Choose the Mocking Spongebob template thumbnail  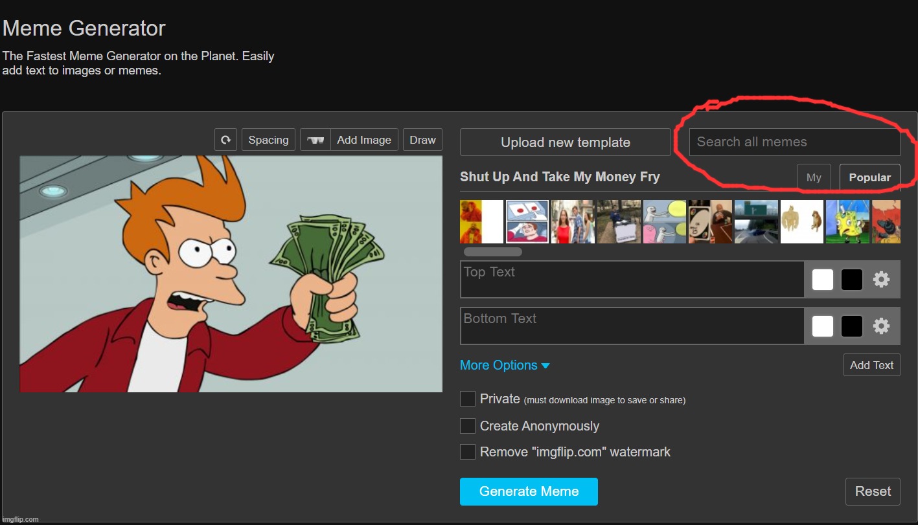coord(848,221)
